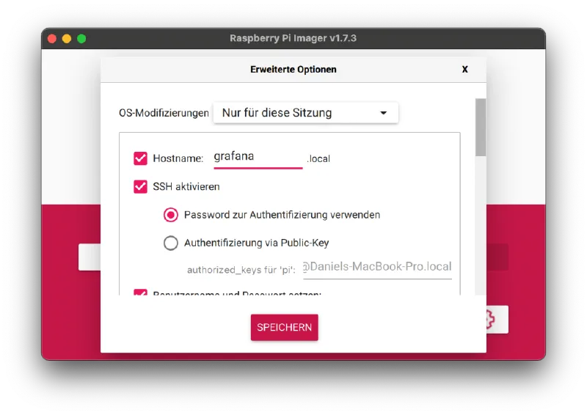Image resolution: width=587 pixels, height=415 pixels.
Task: Select Password zur Authentifizierung verwenden
Action: tap(171, 215)
